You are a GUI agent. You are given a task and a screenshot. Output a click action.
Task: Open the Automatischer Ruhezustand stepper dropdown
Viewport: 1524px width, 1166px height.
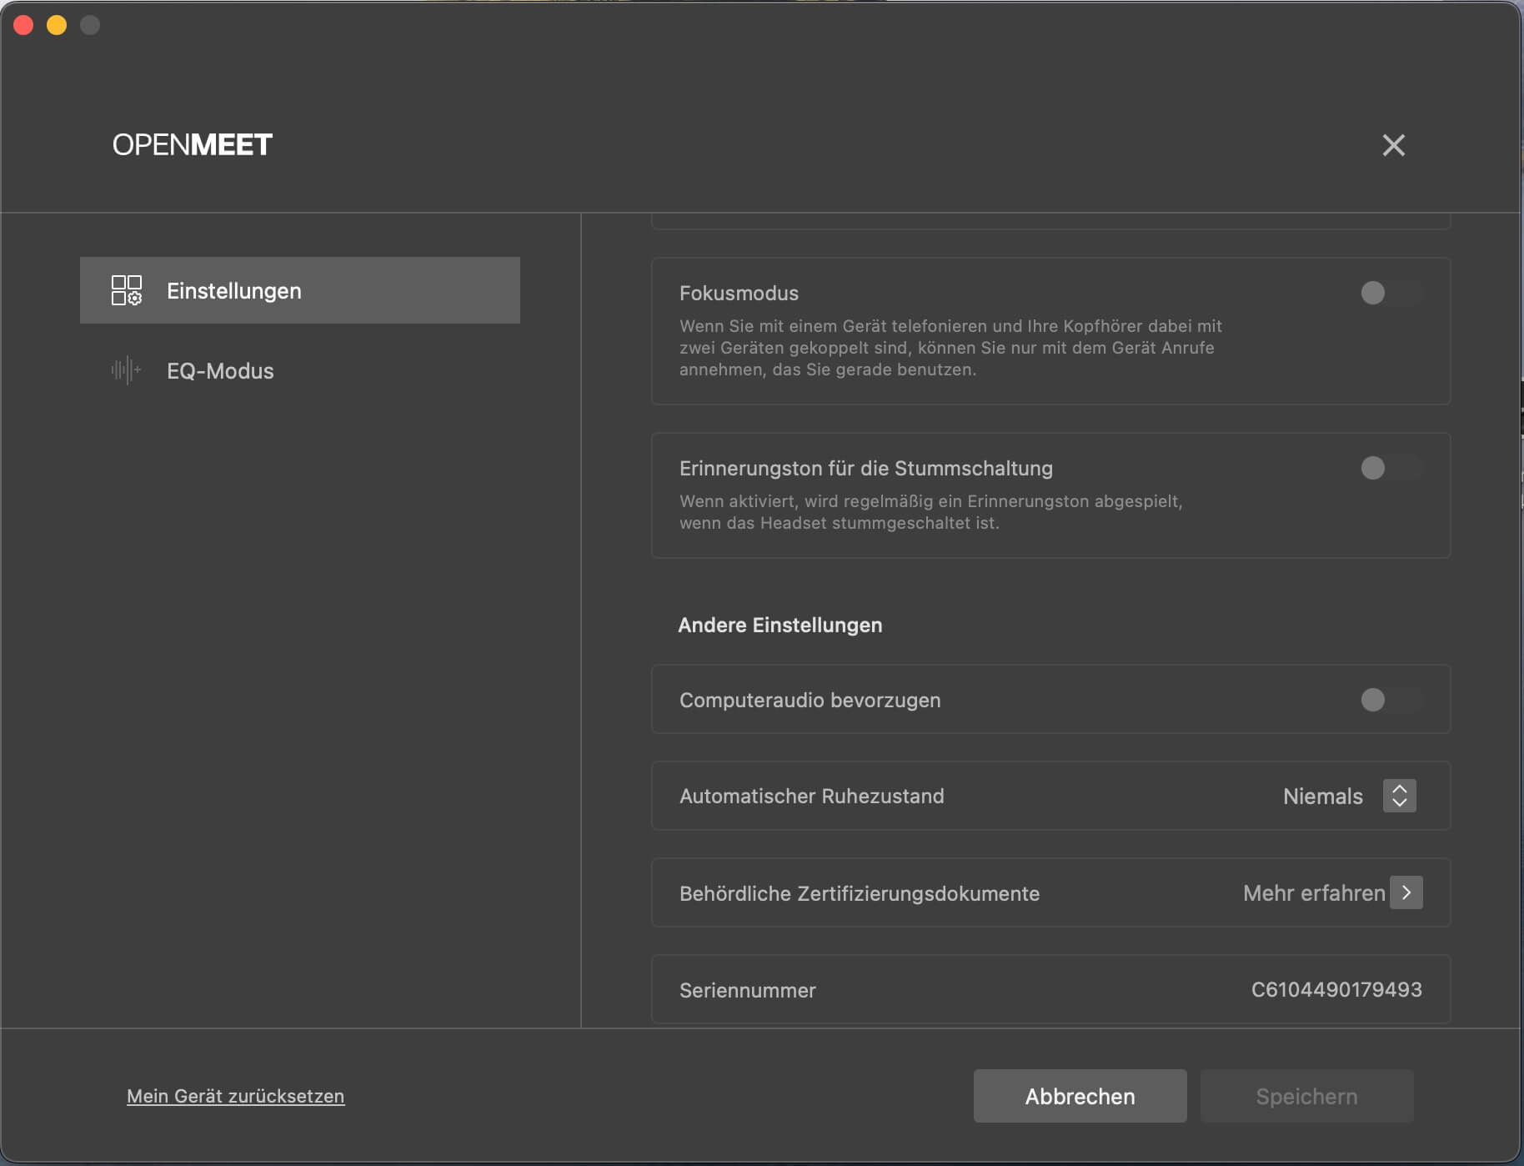point(1400,796)
